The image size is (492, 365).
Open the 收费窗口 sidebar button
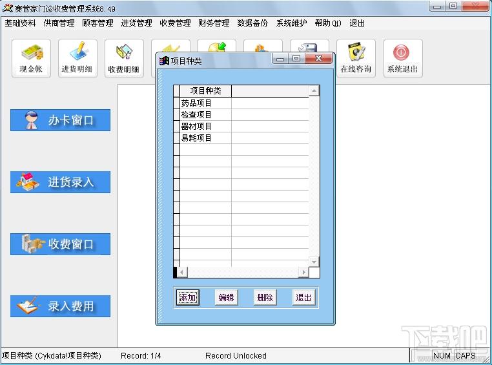click(60, 244)
